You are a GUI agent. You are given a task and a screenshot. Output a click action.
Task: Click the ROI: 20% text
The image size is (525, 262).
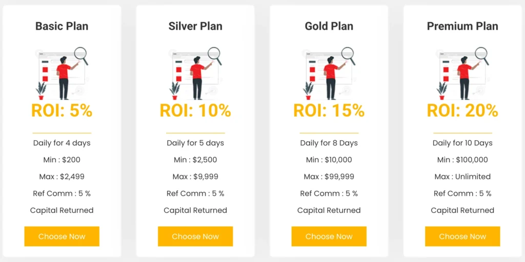click(462, 111)
